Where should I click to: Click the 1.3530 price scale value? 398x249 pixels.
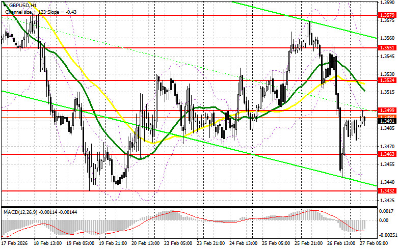pos(387,74)
